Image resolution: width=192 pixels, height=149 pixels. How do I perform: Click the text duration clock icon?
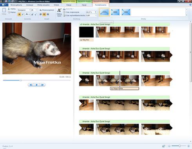[64, 15]
